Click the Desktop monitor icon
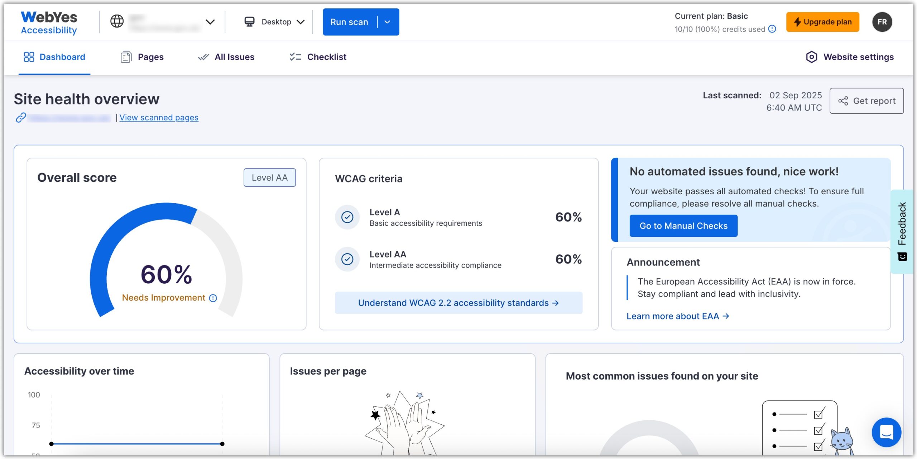The image size is (917, 459). click(249, 22)
